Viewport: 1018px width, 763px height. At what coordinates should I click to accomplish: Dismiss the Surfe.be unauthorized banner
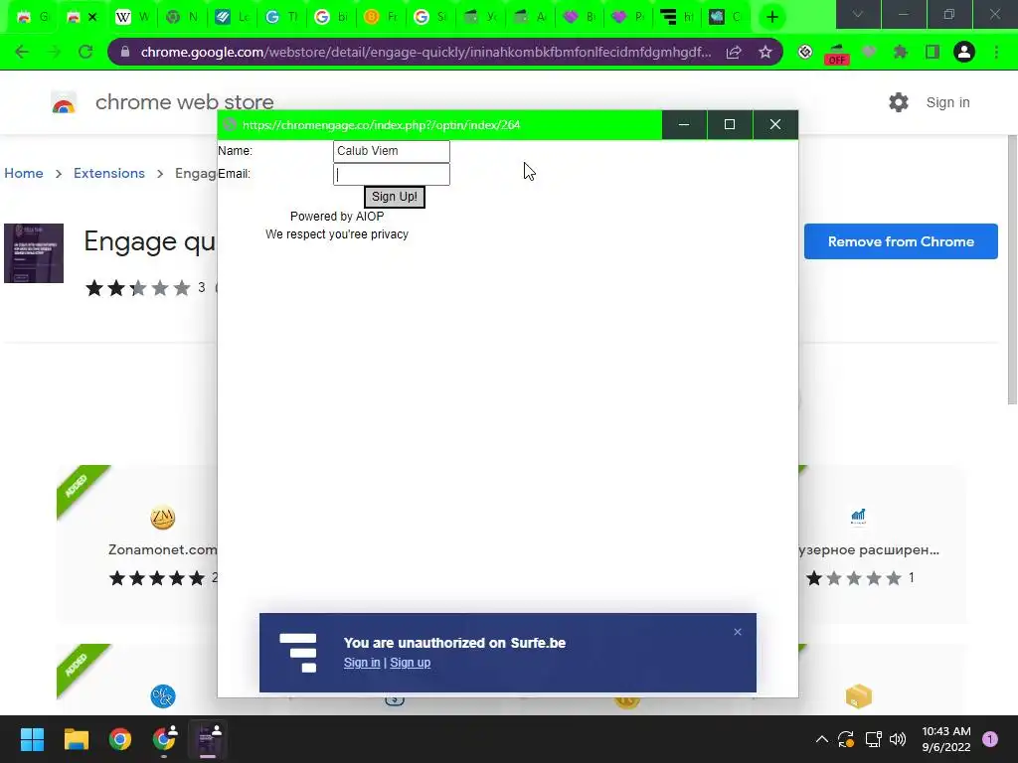(x=738, y=632)
